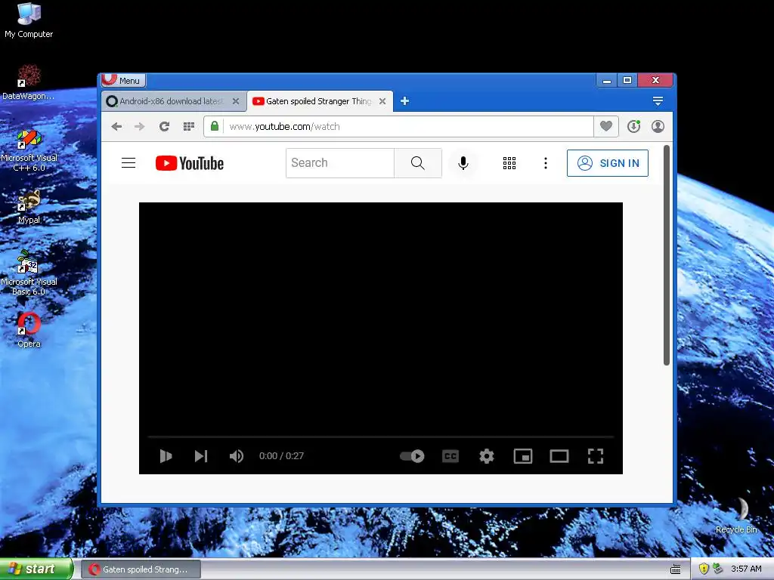Viewport: 774px width, 580px height.
Task: Switch to theater mode
Action: coord(559,456)
